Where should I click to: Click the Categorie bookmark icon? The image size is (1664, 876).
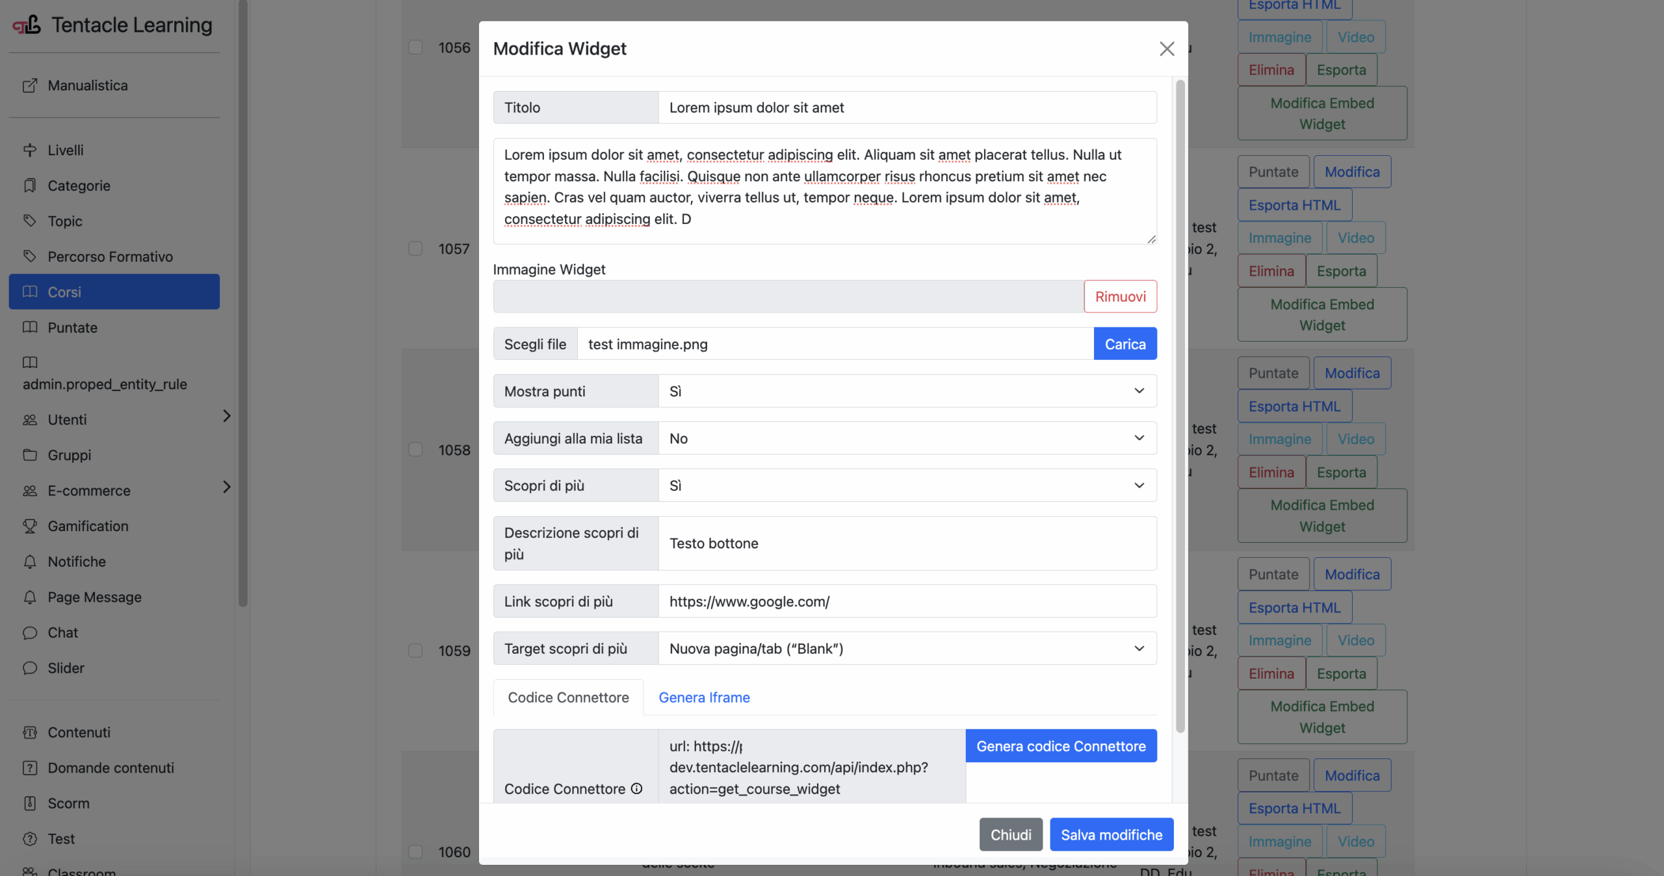click(30, 186)
